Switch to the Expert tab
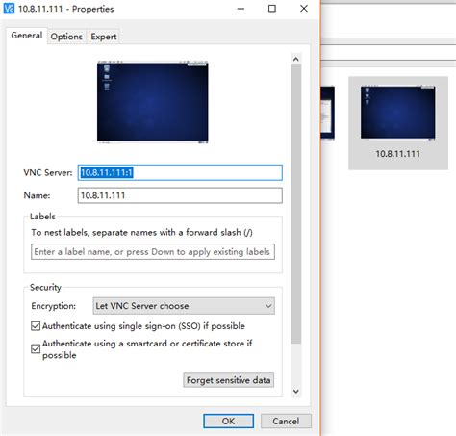The height and width of the screenshot is (436, 456). tap(104, 37)
